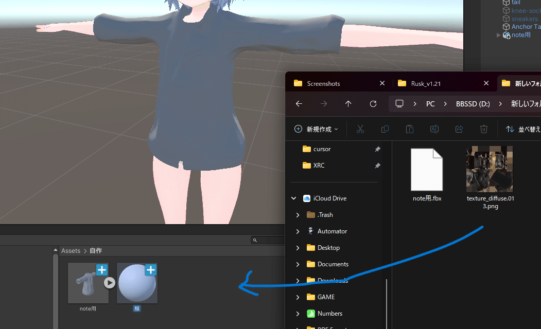Click the Explorer navigation pane scrollbar
This screenshot has height=329, width=541.
pyautogui.click(x=387, y=304)
